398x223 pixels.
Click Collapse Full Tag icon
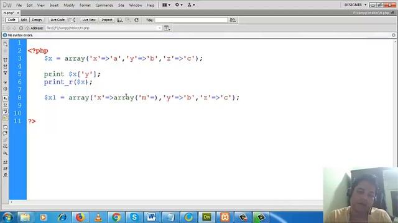point(6,60)
